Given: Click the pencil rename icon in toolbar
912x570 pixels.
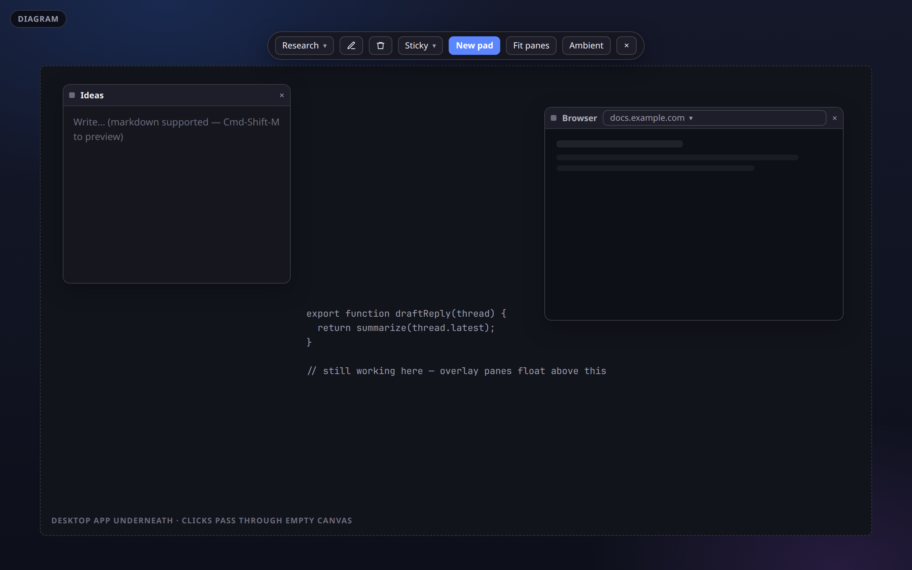Looking at the screenshot, I should tap(351, 46).
